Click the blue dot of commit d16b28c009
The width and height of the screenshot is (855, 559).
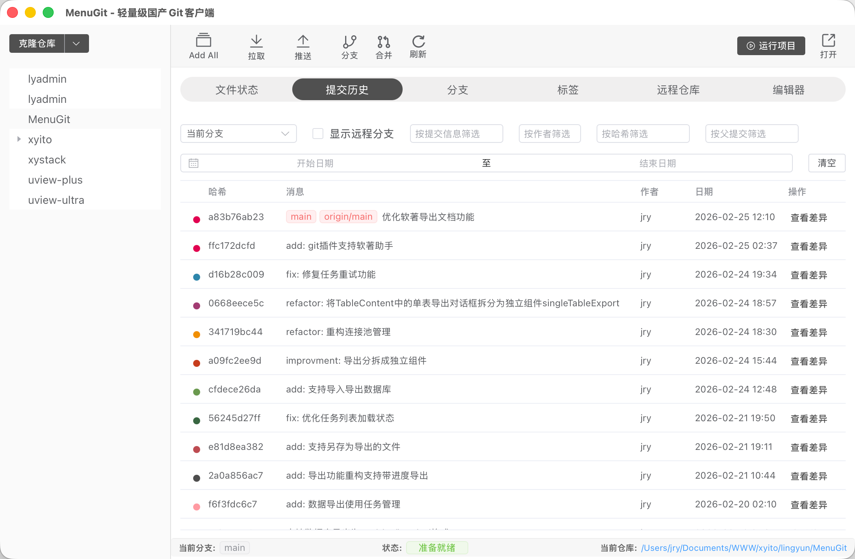[197, 277]
